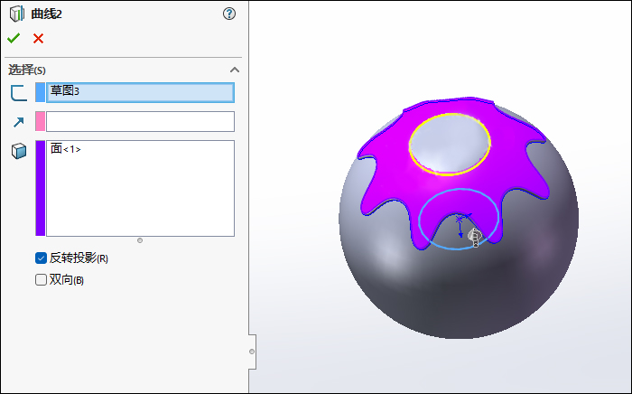This screenshot has height=394, width=632.
Task: Click the purple color bar beside faces list
Action: click(x=40, y=188)
